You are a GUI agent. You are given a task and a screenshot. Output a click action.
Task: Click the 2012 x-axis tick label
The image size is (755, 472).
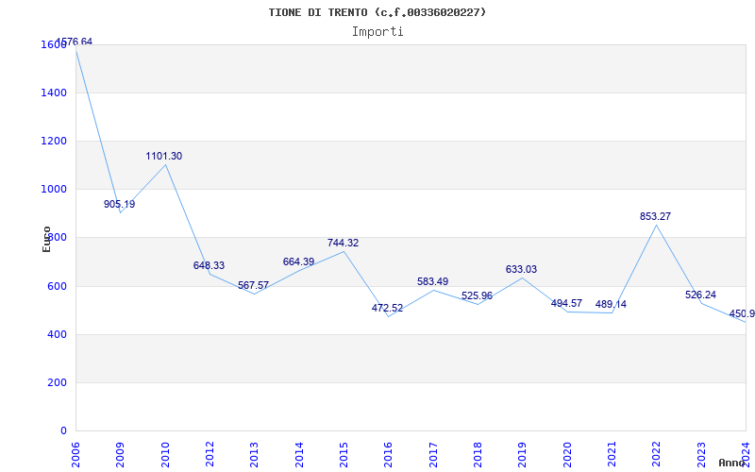[210, 453]
